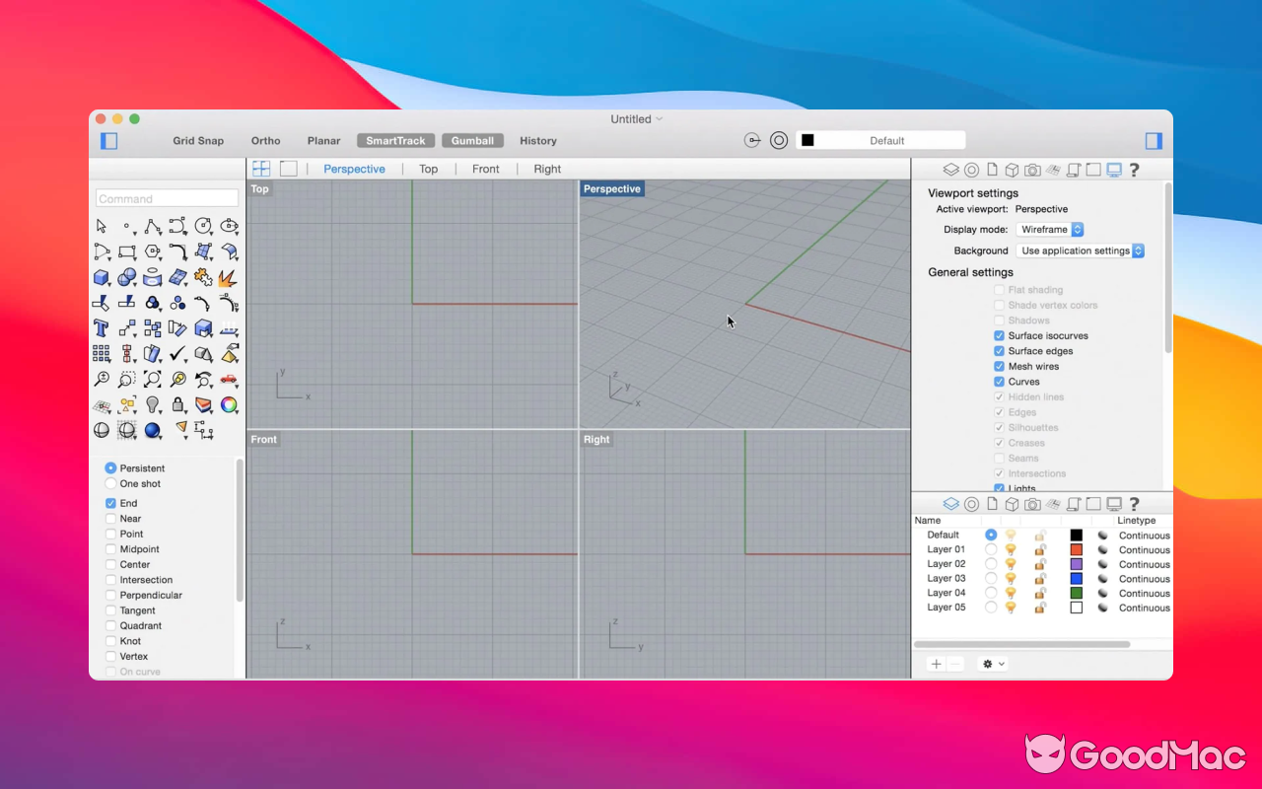Expand the Background settings dropdown
This screenshot has height=789, width=1262.
(1082, 251)
